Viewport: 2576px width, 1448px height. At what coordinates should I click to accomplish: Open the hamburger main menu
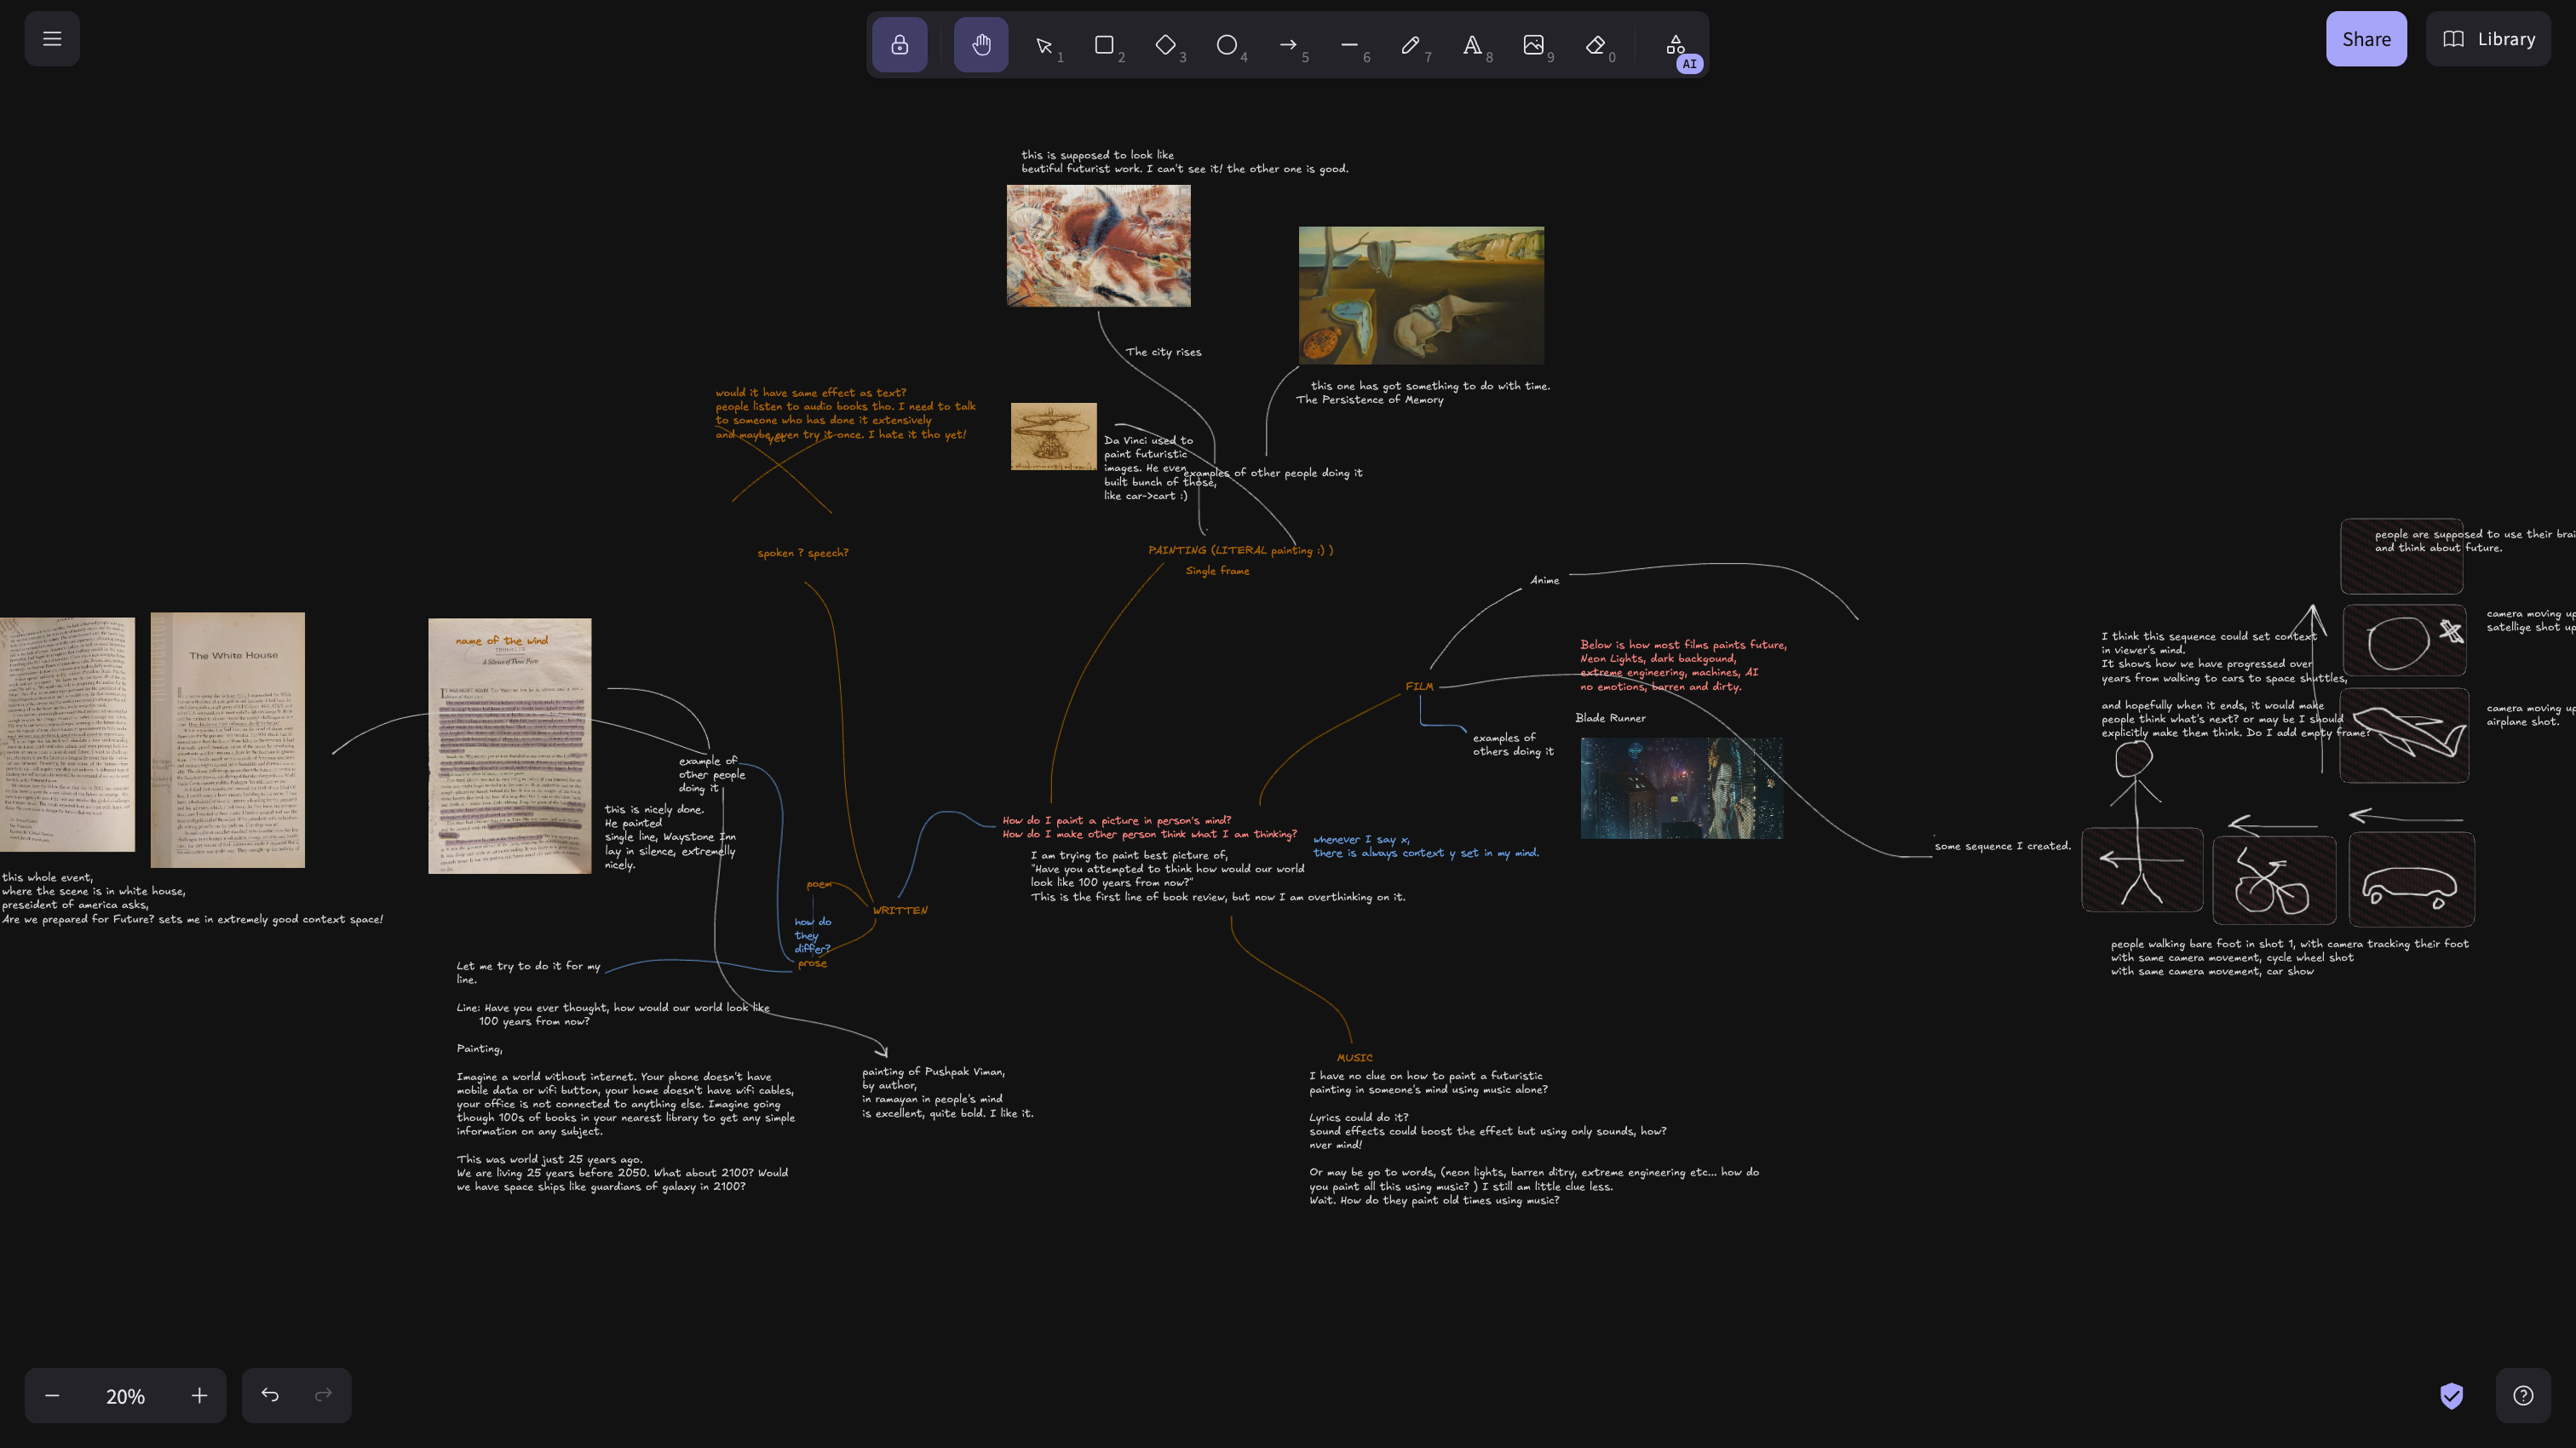(52, 39)
